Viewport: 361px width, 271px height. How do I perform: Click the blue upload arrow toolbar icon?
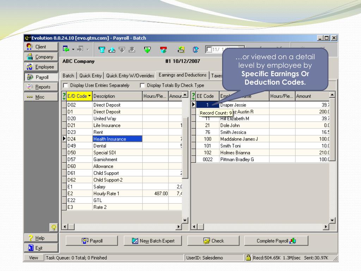click(x=112, y=50)
